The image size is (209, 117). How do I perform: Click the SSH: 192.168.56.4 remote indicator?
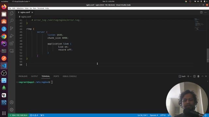click(x=18, y=115)
